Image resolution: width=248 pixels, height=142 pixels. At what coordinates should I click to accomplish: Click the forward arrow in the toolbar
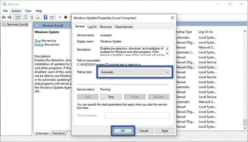(x=10, y=17)
